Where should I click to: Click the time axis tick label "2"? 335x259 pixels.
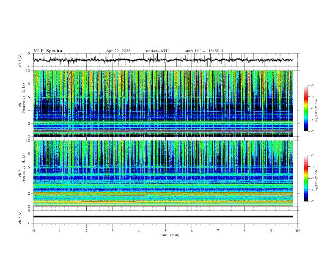tap(86, 231)
